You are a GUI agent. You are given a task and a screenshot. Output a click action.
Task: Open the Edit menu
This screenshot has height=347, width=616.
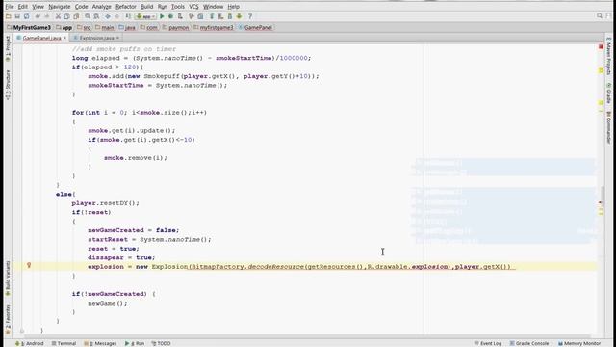click(x=23, y=7)
